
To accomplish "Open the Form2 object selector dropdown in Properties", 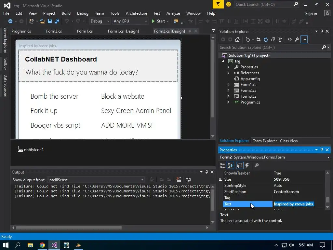I will click(x=328, y=157).
